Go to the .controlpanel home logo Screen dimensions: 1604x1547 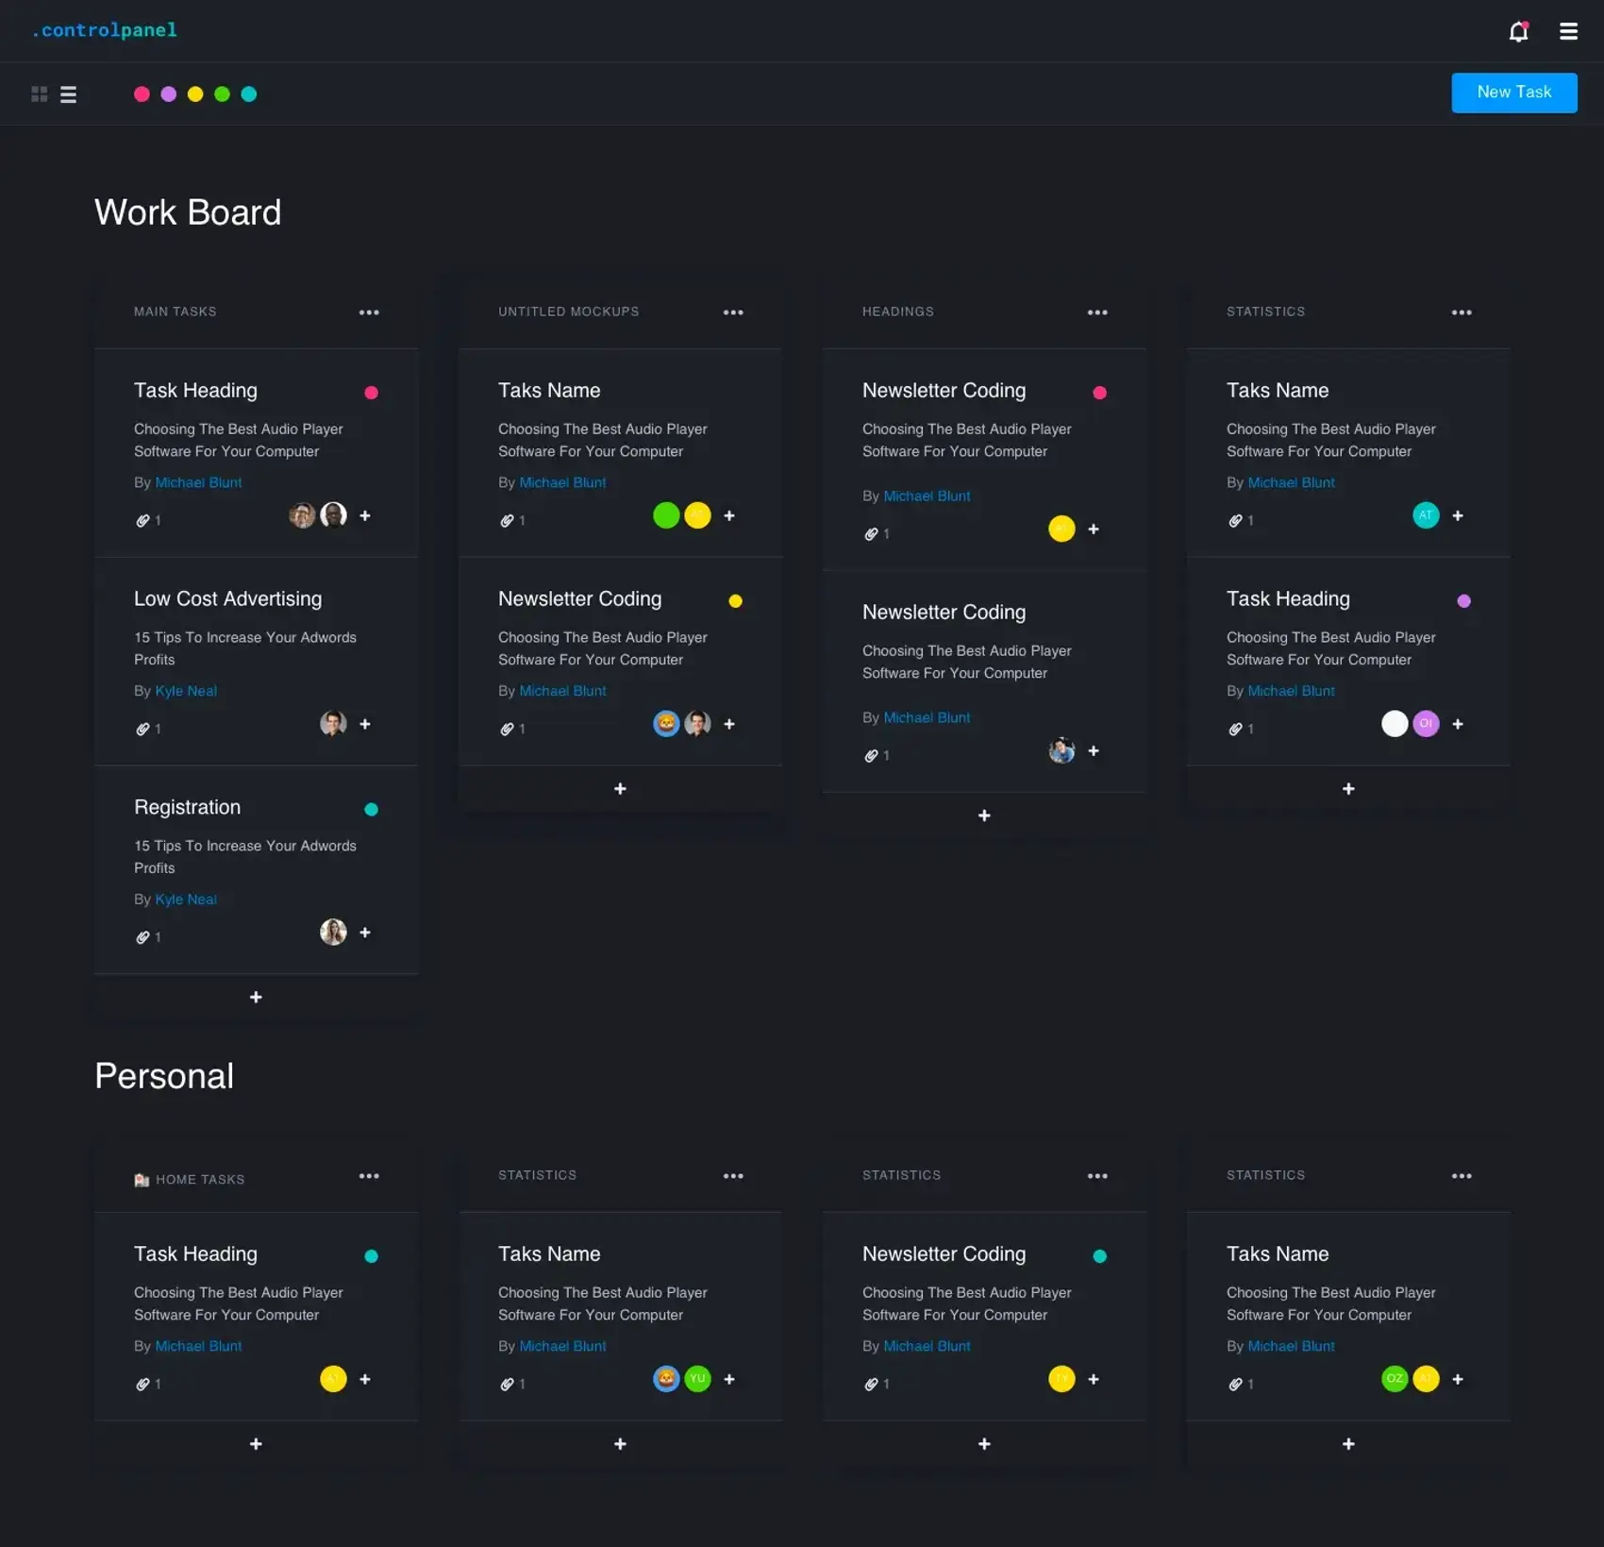coord(104,30)
